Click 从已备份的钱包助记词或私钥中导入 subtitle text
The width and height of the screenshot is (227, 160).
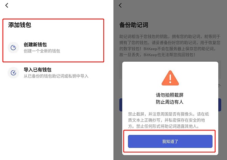56,76
